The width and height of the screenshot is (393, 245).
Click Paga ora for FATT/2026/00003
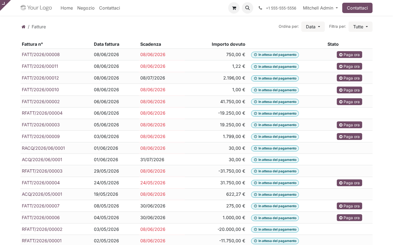[349, 125]
